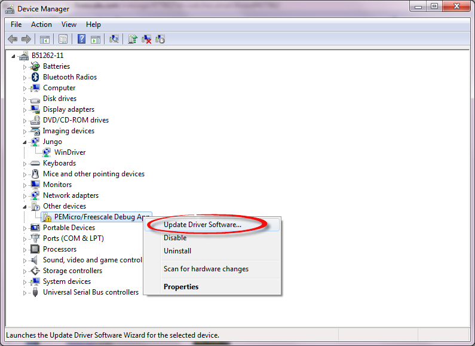
Task: Select the Ports (COM & LPT) label
Action: (73, 238)
